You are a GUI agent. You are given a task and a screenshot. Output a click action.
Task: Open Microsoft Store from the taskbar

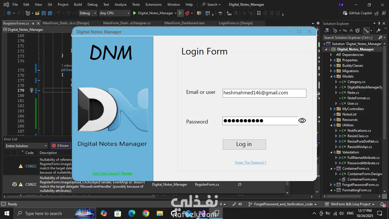point(118,213)
